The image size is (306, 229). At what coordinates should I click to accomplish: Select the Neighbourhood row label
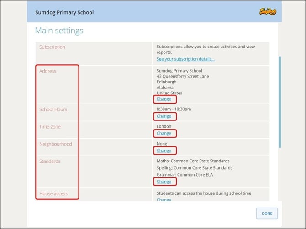pyautogui.click(x=56, y=144)
